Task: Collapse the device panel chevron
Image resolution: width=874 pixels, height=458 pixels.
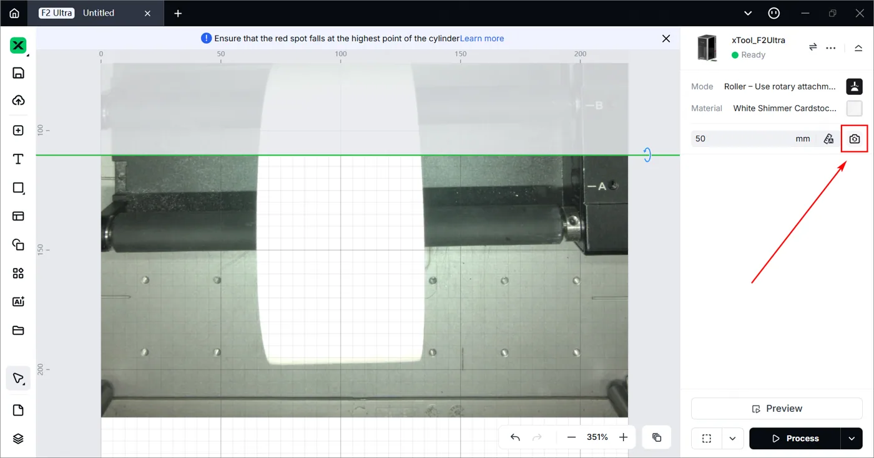Action: 858,48
